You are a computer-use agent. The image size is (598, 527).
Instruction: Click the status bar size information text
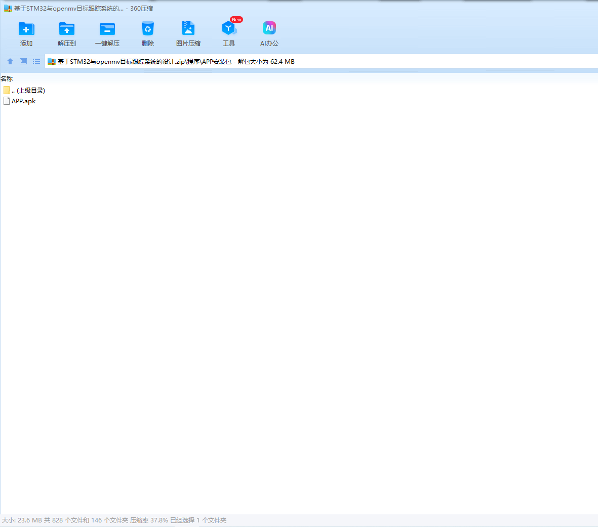click(x=114, y=520)
